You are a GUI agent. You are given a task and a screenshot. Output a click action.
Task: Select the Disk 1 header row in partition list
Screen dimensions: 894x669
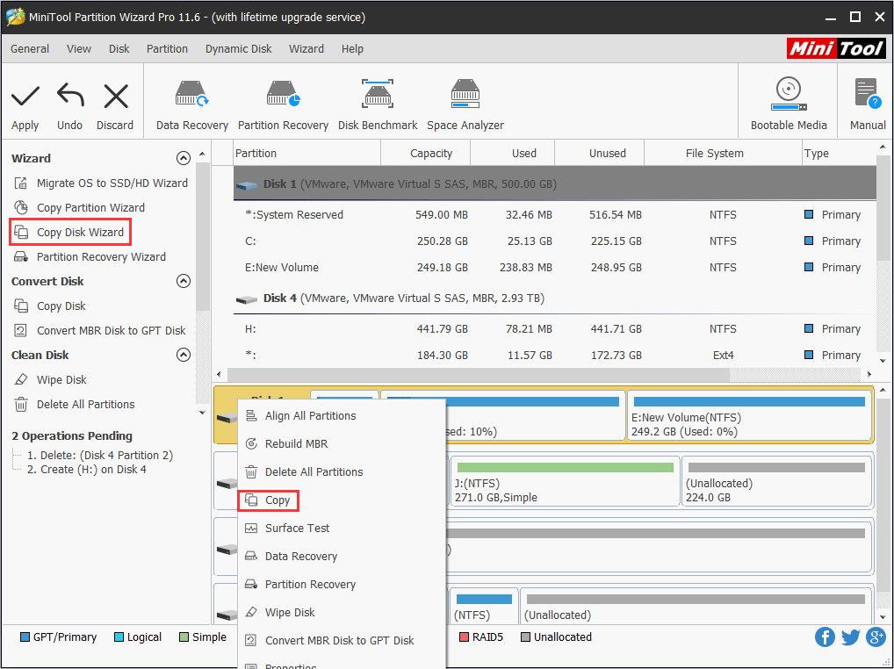point(555,183)
